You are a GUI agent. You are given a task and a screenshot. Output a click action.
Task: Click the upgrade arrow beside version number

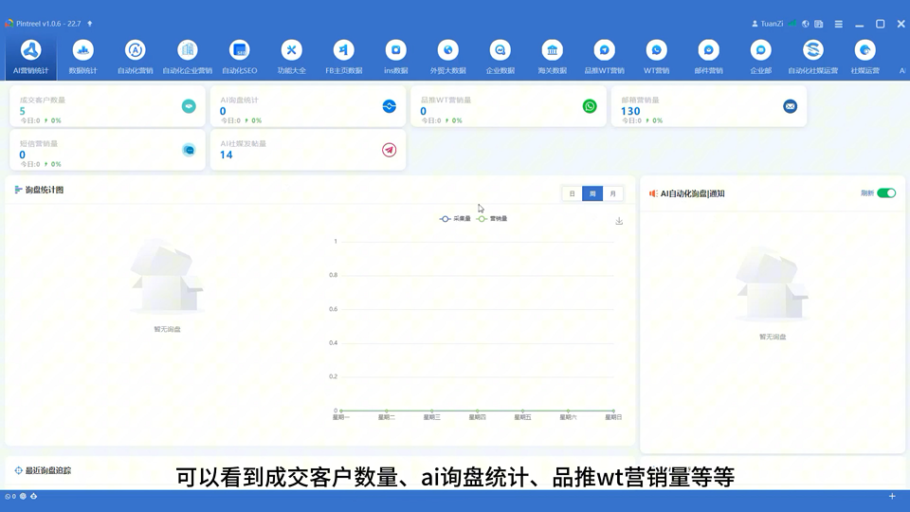tap(90, 24)
